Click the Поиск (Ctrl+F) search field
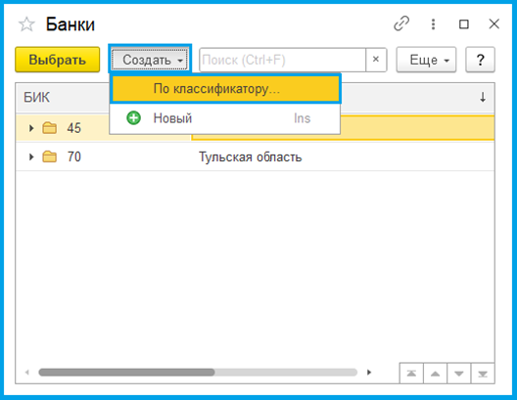 283,60
